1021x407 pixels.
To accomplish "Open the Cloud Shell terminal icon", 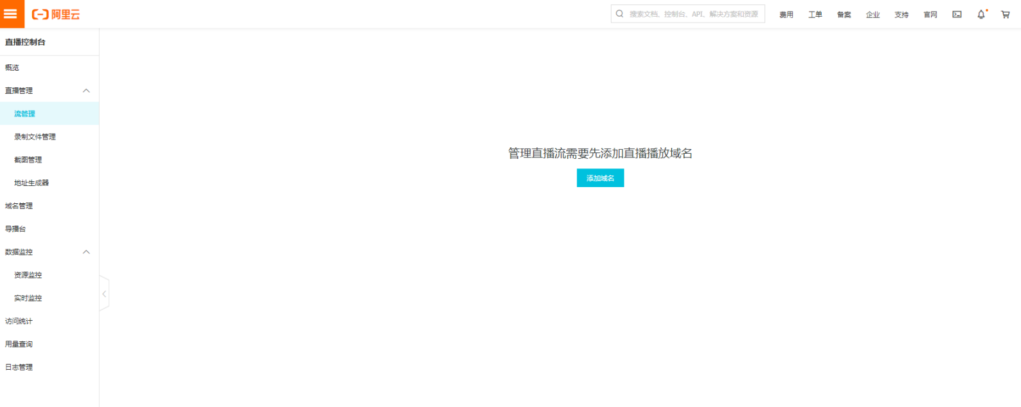I will (957, 14).
